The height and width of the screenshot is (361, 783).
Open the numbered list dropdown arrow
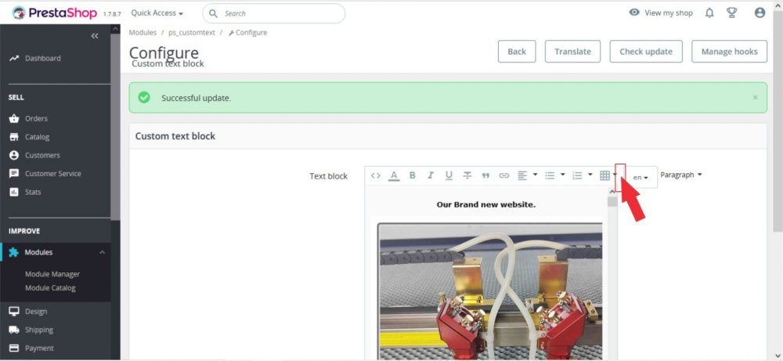(x=590, y=175)
